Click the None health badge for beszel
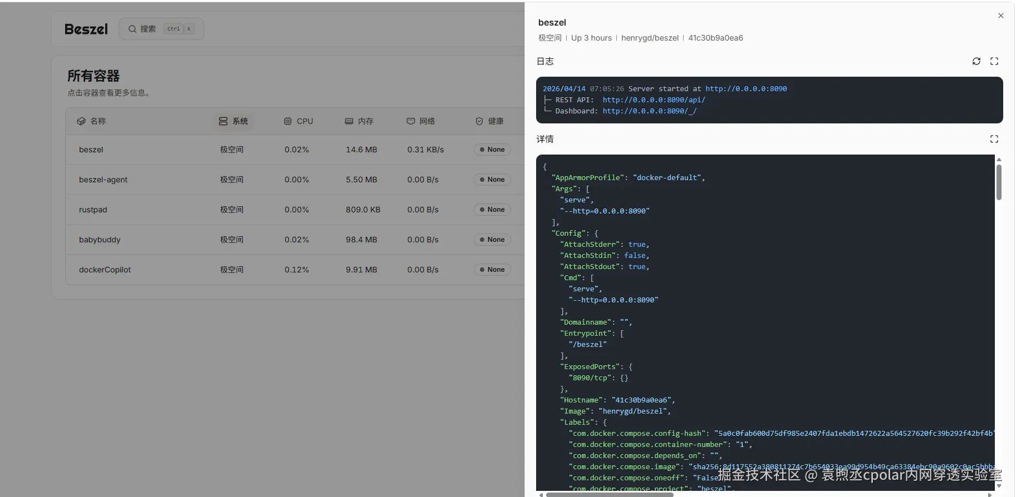Image resolution: width=1016 pixels, height=497 pixels. point(492,150)
